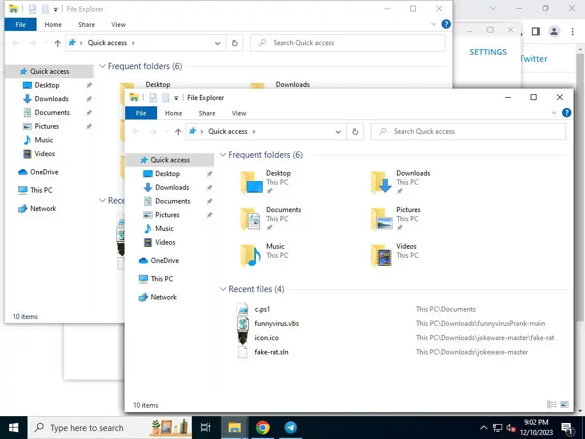Image resolution: width=585 pixels, height=439 pixels.
Task: Collapse Recent files group in front window
Action: click(x=223, y=289)
